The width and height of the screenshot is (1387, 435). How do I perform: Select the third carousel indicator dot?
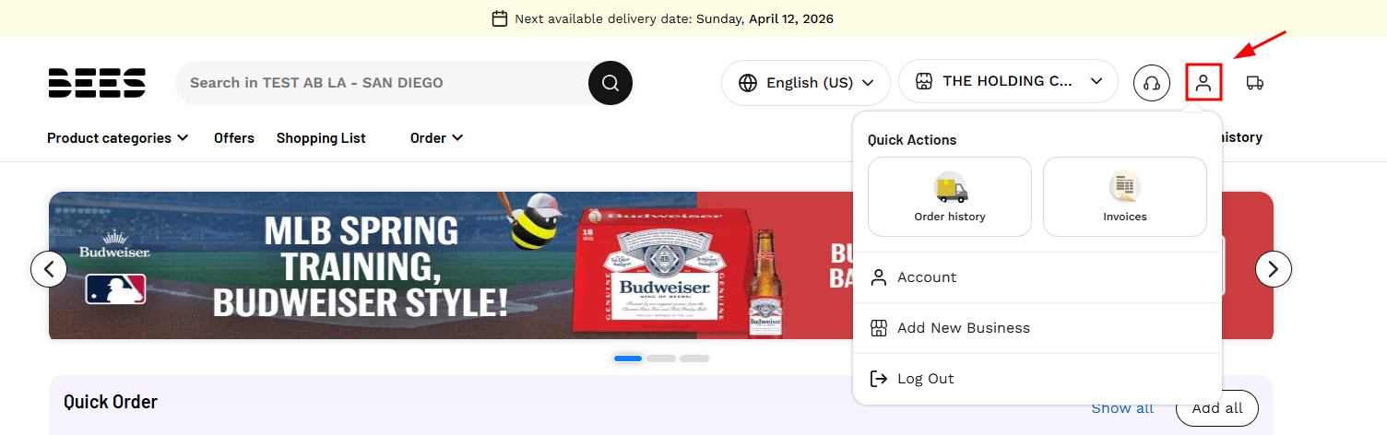click(694, 358)
